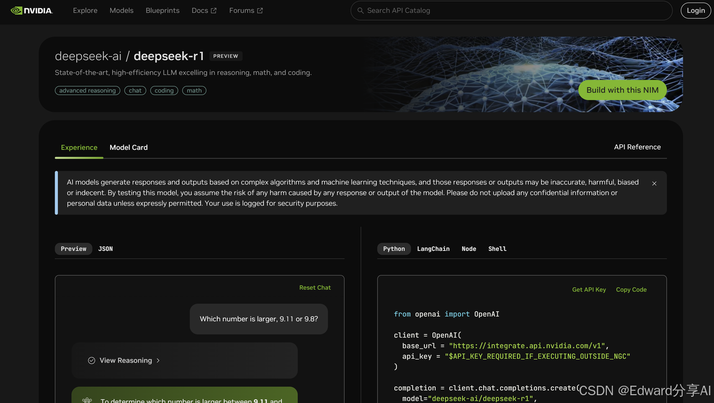Screen dimensions: 714x403
Task: Select the Python code tab
Action: coord(394,249)
